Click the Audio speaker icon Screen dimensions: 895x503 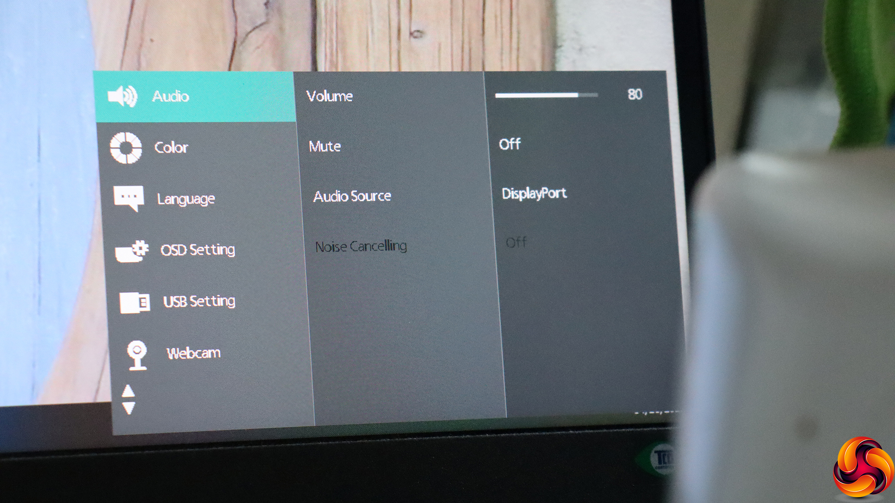[122, 96]
